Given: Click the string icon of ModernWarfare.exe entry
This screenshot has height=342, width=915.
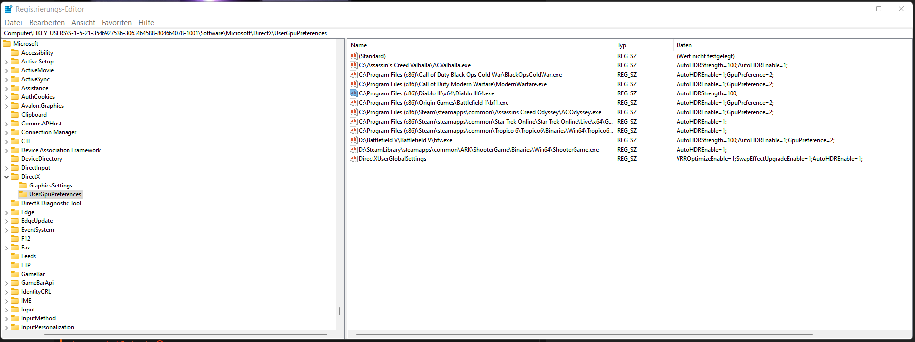Looking at the screenshot, I should pyautogui.click(x=353, y=84).
